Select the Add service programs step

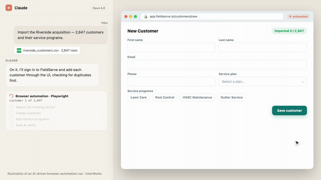tap(29, 119)
